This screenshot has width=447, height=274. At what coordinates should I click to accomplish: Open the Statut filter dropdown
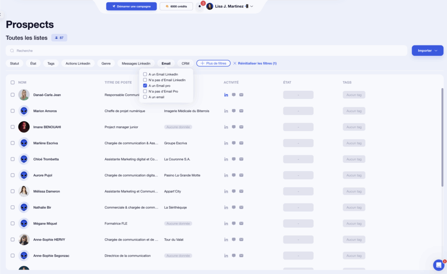(x=14, y=63)
